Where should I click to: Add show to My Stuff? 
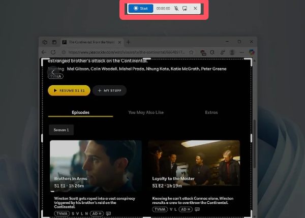109,90
